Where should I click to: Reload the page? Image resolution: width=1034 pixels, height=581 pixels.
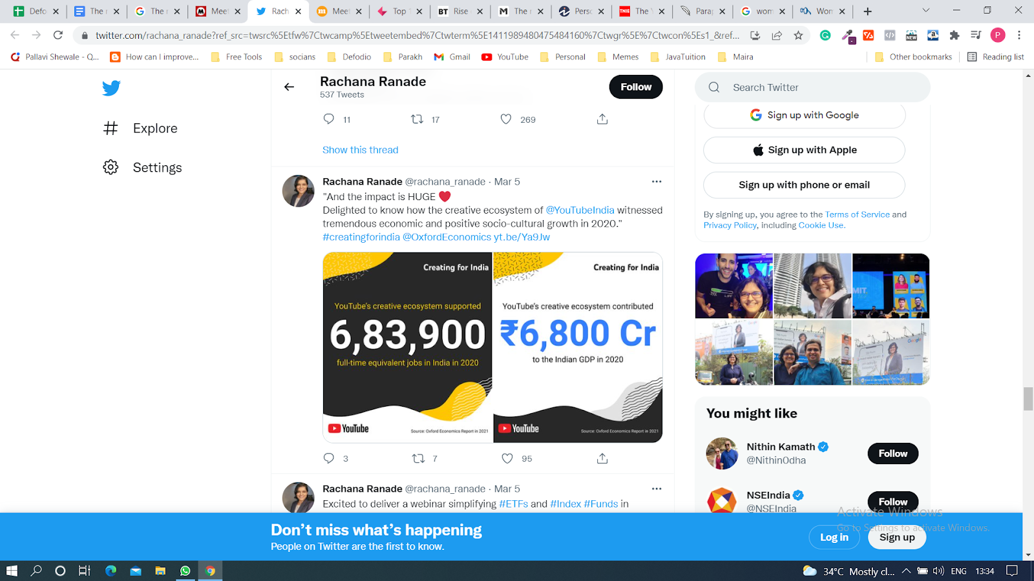(58, 35)
